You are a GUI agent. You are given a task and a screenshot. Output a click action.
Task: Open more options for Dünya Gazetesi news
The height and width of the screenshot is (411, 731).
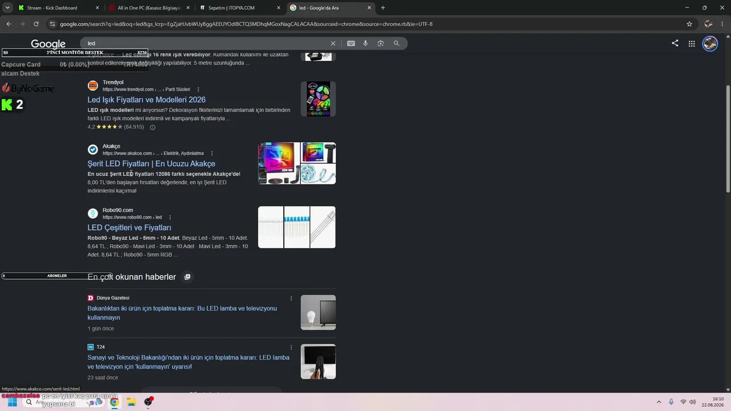pyautogui.click(x=291, y=298)
